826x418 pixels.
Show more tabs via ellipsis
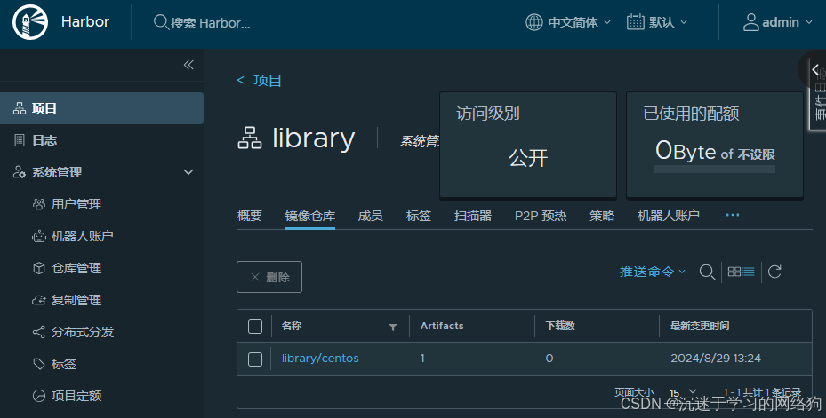(733, 215)
